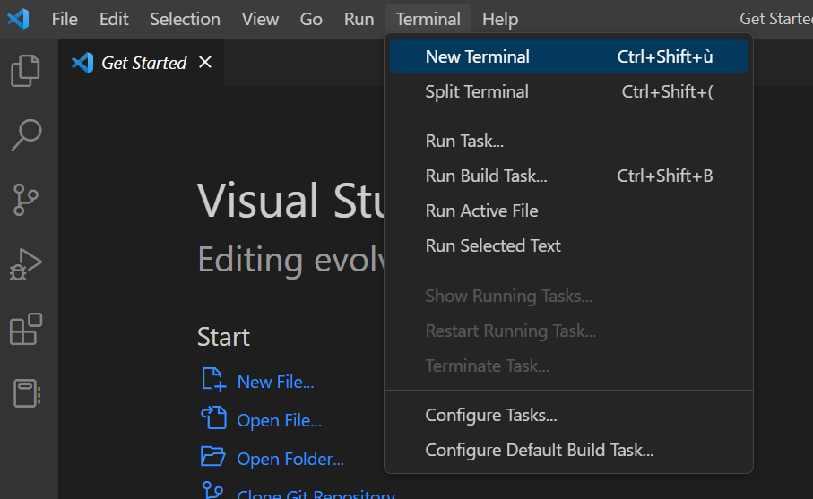Click the Start section heading

(223, 337)
